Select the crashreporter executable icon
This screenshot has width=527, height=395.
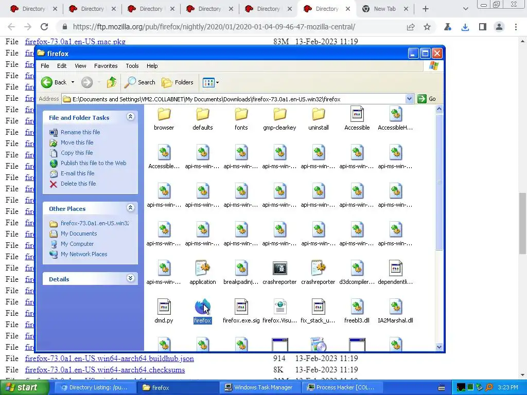point(279,267)
